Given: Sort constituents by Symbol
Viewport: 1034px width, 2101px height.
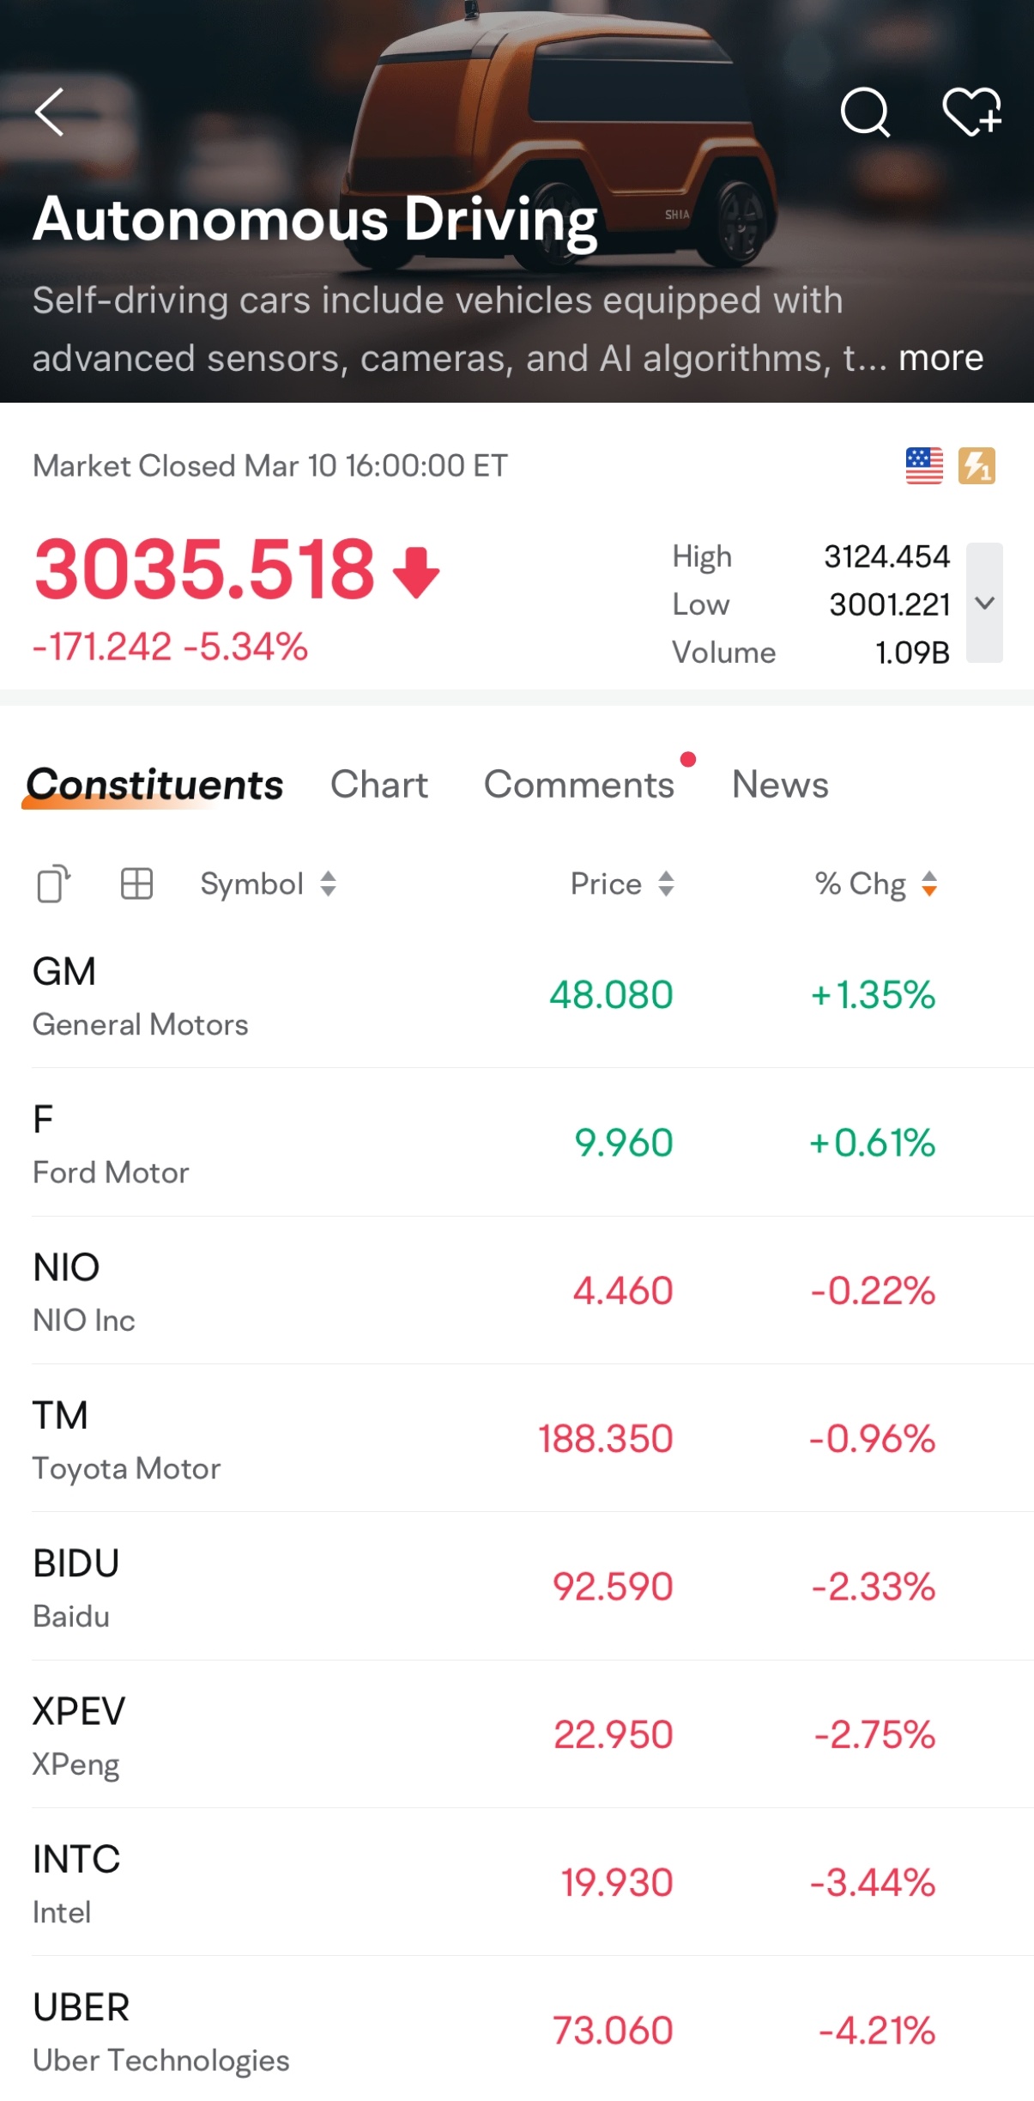Looking at the screenshot, I should coord(268,884).
